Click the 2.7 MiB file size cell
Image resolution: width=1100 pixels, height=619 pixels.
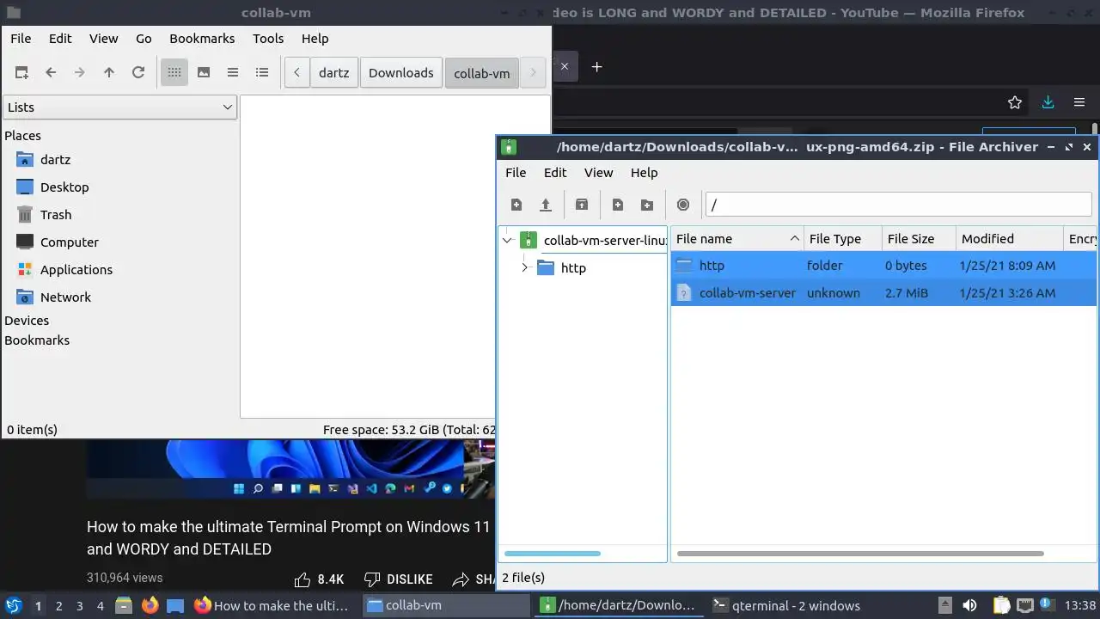907,293
